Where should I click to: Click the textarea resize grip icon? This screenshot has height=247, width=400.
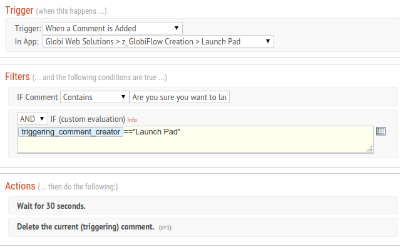(369, 149)
